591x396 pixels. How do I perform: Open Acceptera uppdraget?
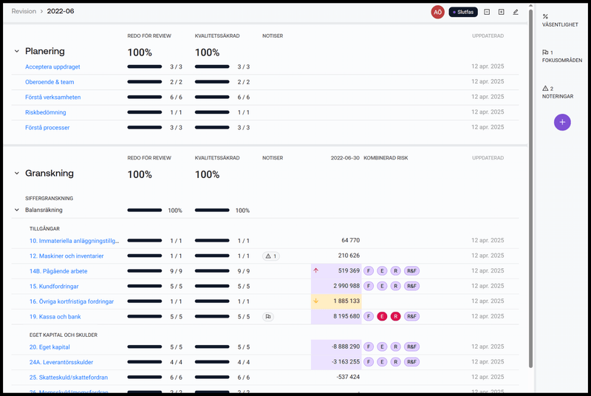pyautogui.click(x=52, y=66)
